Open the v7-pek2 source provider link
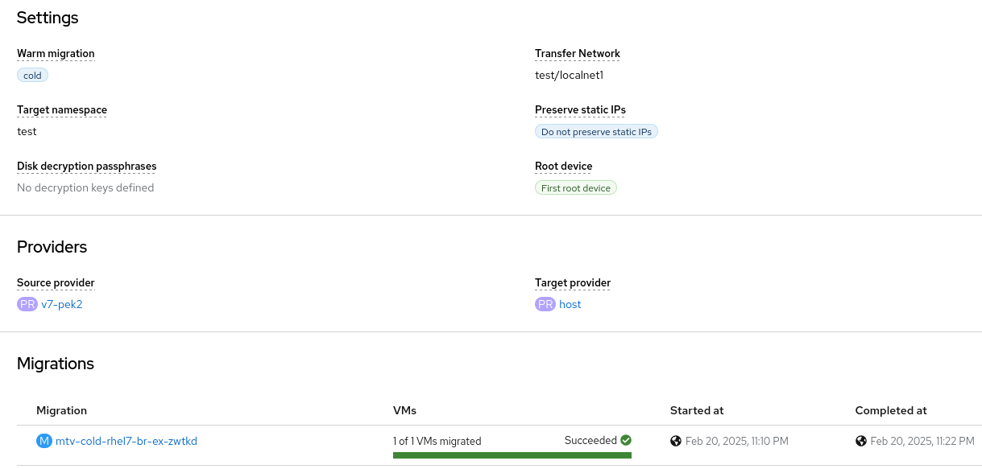 [x=62, y=304]
